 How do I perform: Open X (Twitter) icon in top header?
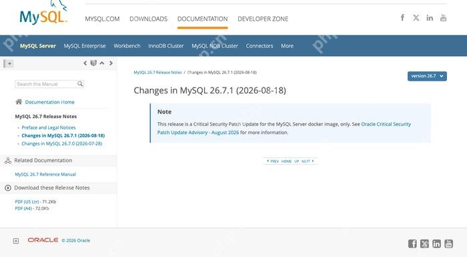[x=416, y=17]
